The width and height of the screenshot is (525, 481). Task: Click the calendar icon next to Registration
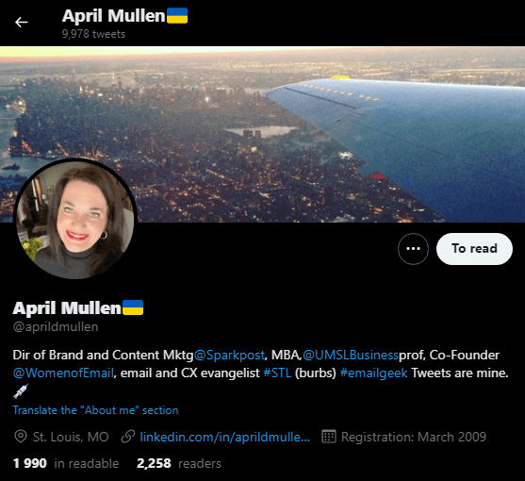click(329, 437)
